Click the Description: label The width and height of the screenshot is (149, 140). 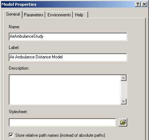(19, 68)
